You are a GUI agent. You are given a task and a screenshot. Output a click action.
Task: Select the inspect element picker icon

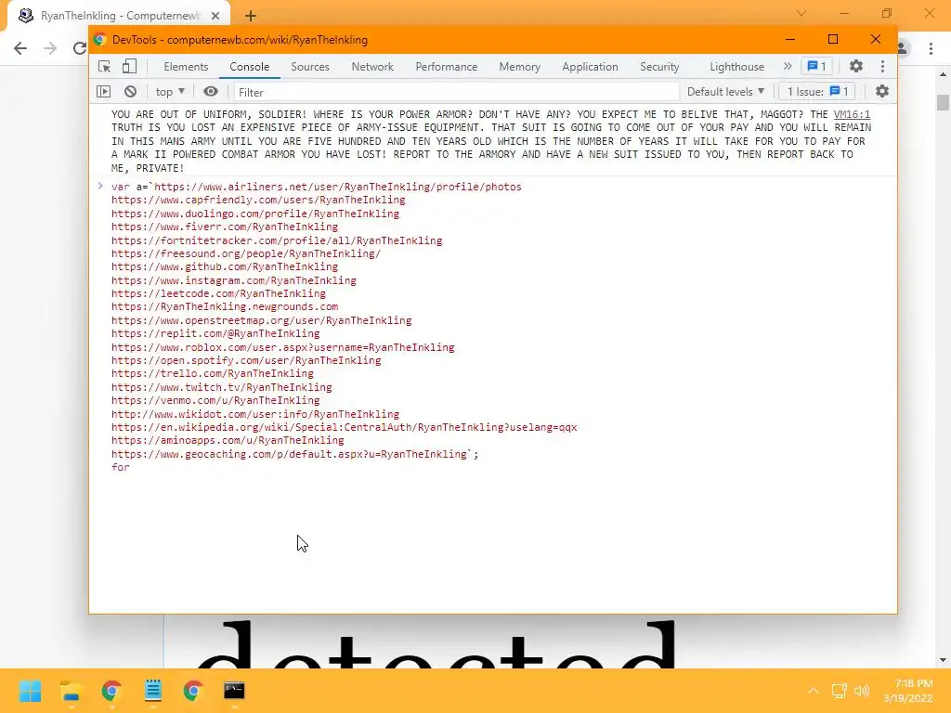point(104,67)
